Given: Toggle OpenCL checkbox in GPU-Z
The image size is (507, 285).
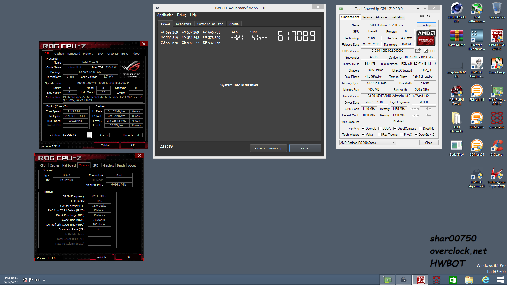Looking at the screenshot, I should pos(363,129).
